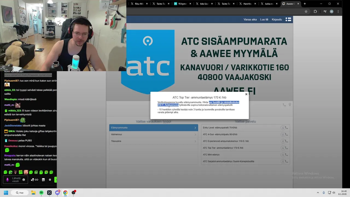Switch to the Yli kymm browser tab
Screen dimensions: 350x197
[182, 4]
